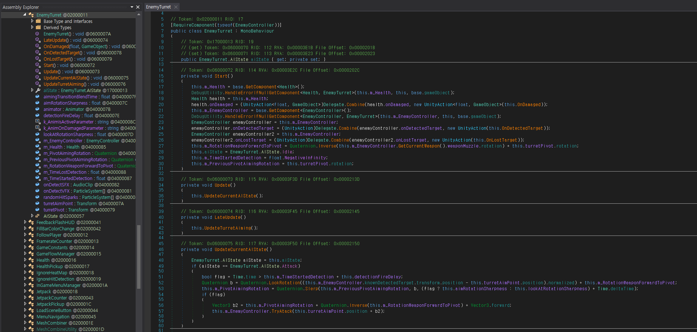This screenshot has width=697, height=332.
Task: Click the FollowPlayer class icon
Action: [31, 235]
